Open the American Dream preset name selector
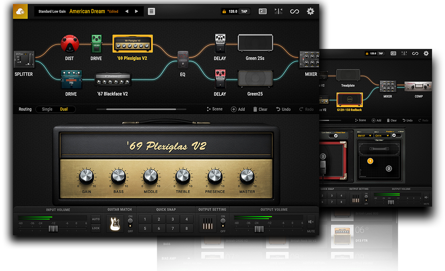Image resolution: width=445 pixels, height=271 pixels. [x=87, y=11]
